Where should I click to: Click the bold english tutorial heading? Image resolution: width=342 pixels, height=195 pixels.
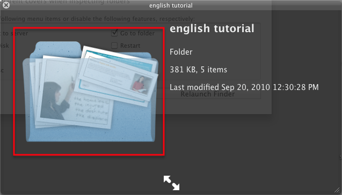click(x=212, y=28)
